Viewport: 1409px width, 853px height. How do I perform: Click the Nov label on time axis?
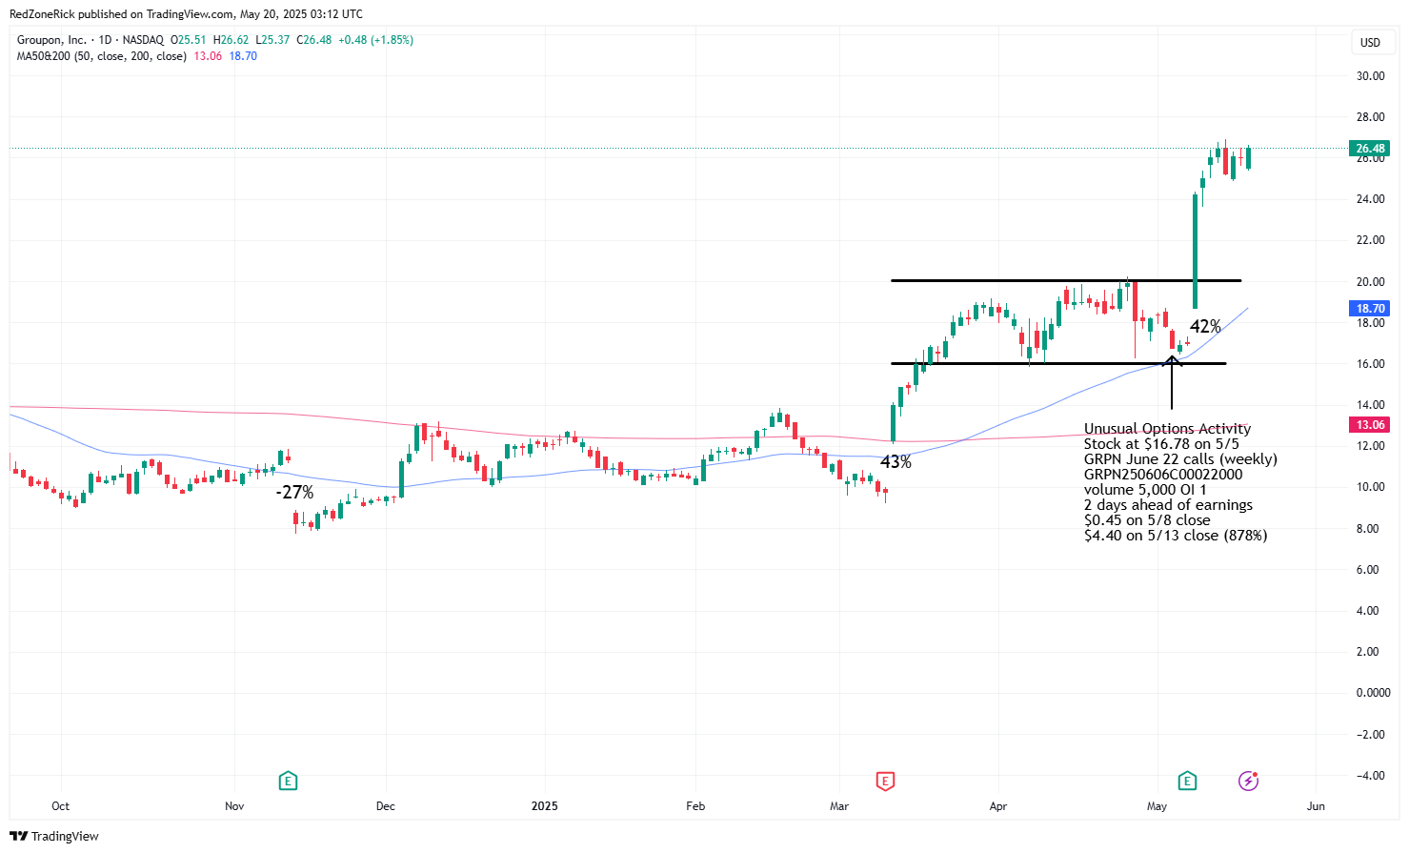click(234, 806)
